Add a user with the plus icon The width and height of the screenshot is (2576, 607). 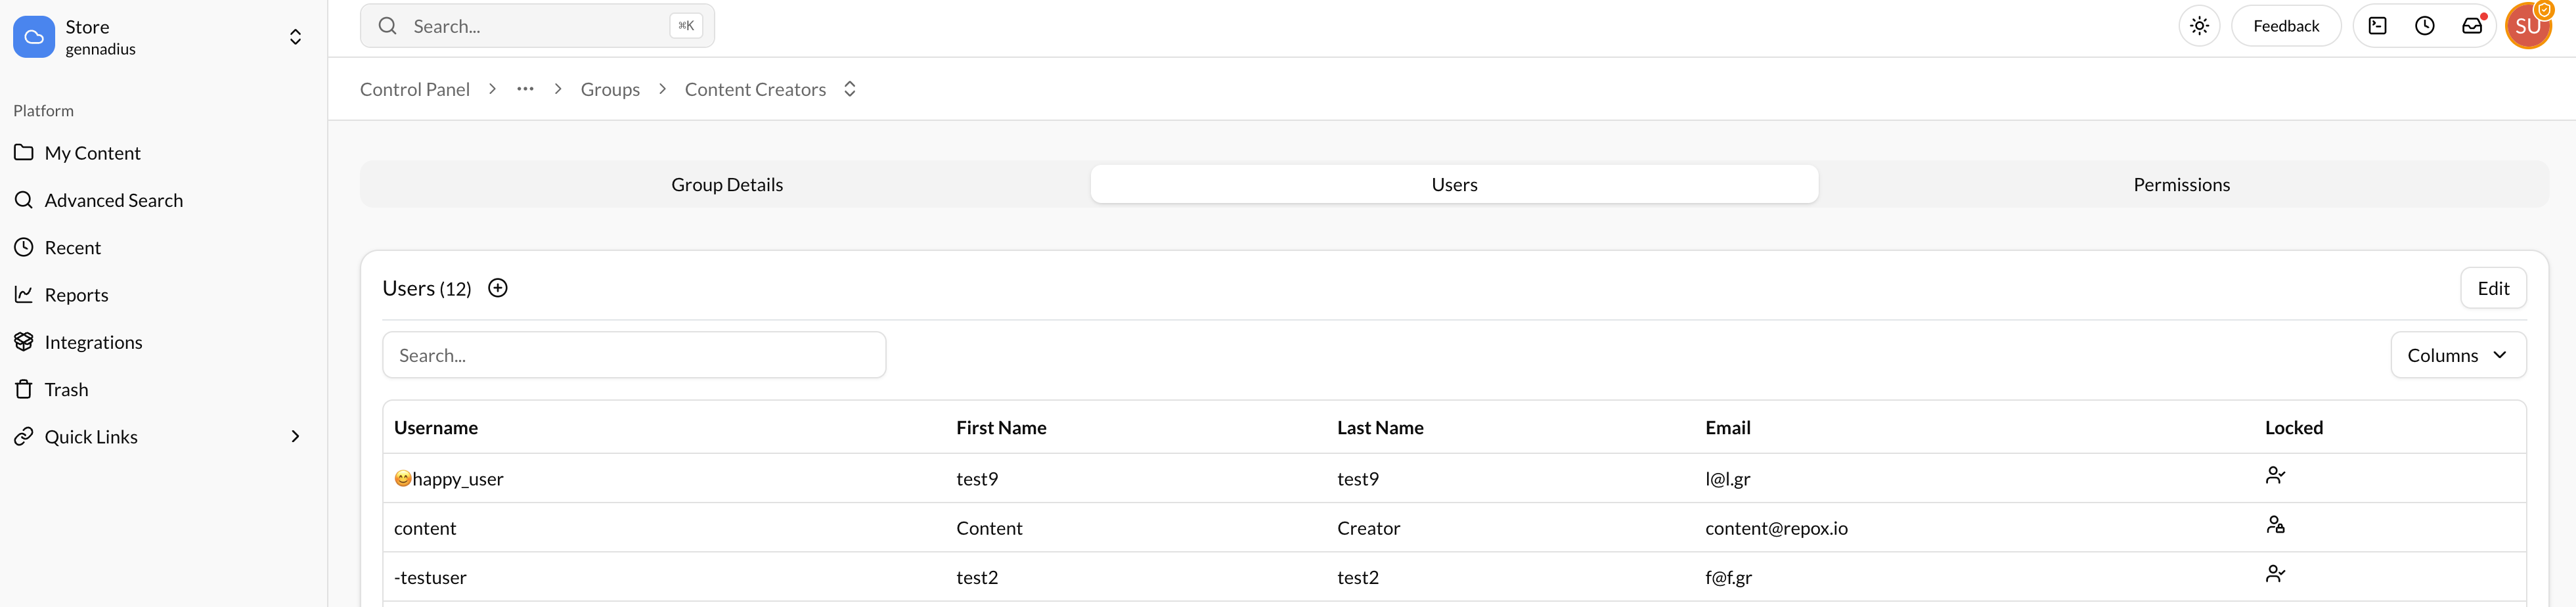pos(498,287)
